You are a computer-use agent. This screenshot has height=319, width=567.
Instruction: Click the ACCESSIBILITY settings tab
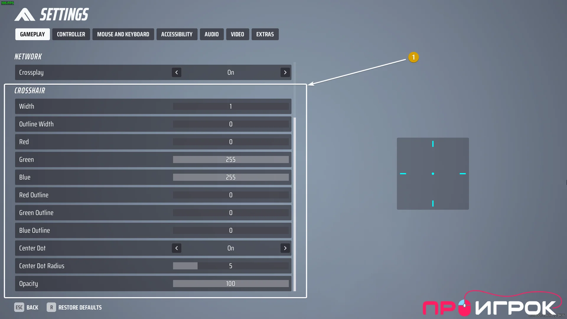[177, 34]
